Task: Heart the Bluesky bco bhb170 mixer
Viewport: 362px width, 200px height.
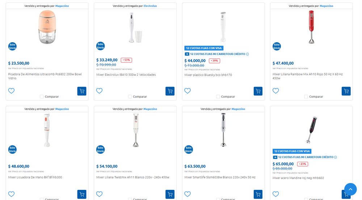Action: [x=188, y=91]
